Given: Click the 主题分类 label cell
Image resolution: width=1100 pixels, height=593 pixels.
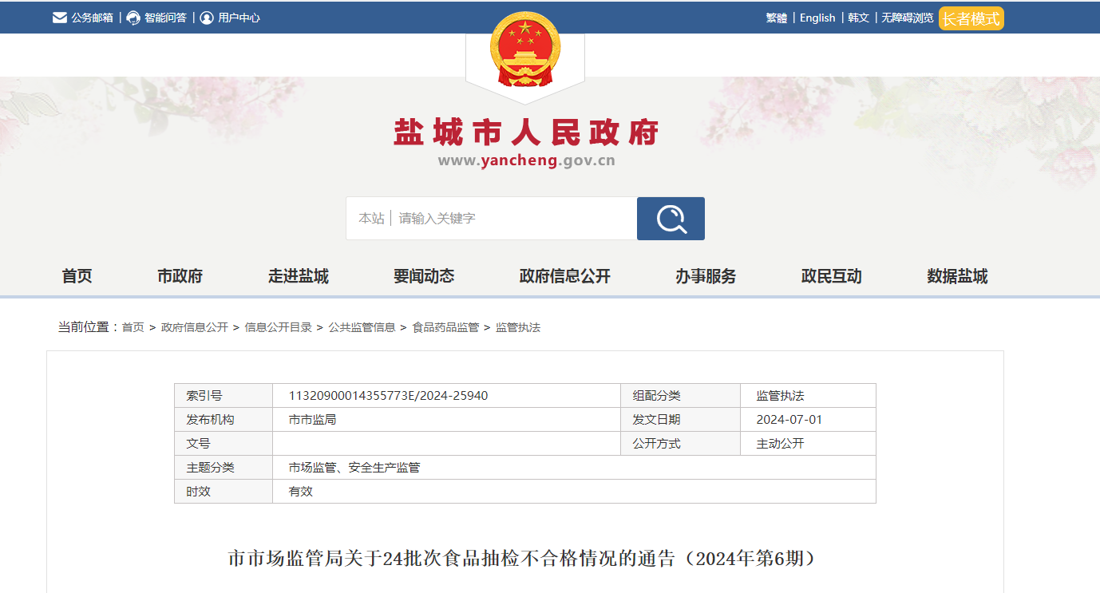Looking at the screenshot, I should [224, 468].
